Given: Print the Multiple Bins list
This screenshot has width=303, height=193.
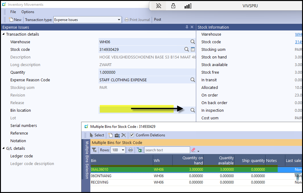Looking at the screenshot, I should point(131,150).
